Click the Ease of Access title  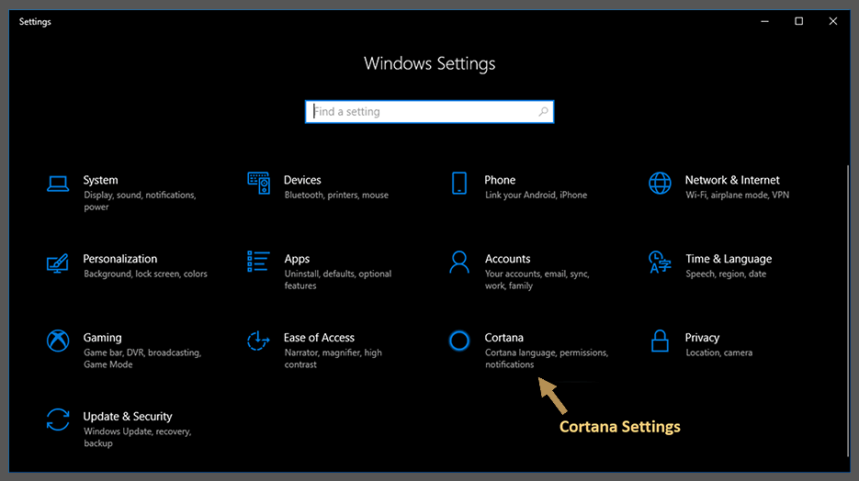tap(319, 338)
